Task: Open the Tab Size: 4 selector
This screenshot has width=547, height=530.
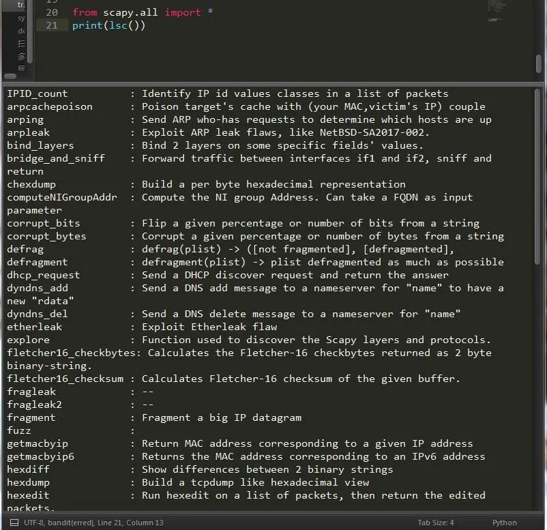Action: tap(436, 522)
